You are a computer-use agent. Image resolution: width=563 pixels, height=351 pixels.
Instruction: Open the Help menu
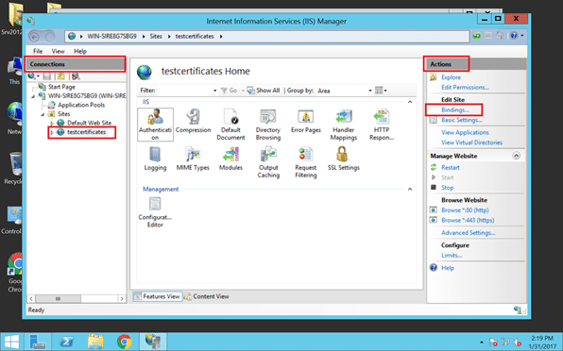[x=80, y=51]
